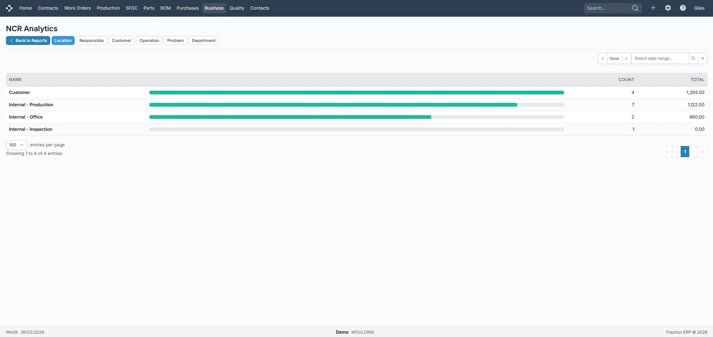Viewport: 713px width, 337px height.
Task: Go to previous week with left arrow
Action: tap(602, 58)
